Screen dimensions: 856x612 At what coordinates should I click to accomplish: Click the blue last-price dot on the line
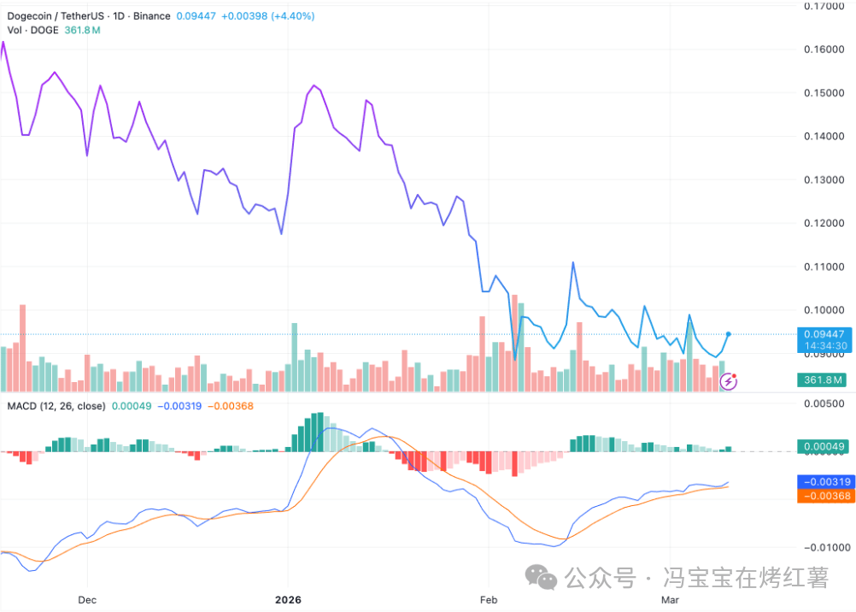729,333
